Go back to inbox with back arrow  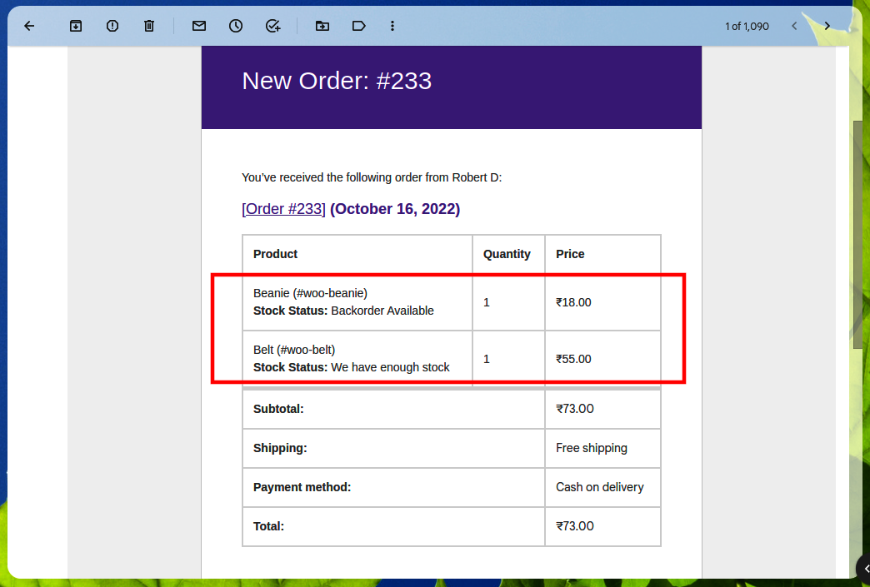(29, 26)
